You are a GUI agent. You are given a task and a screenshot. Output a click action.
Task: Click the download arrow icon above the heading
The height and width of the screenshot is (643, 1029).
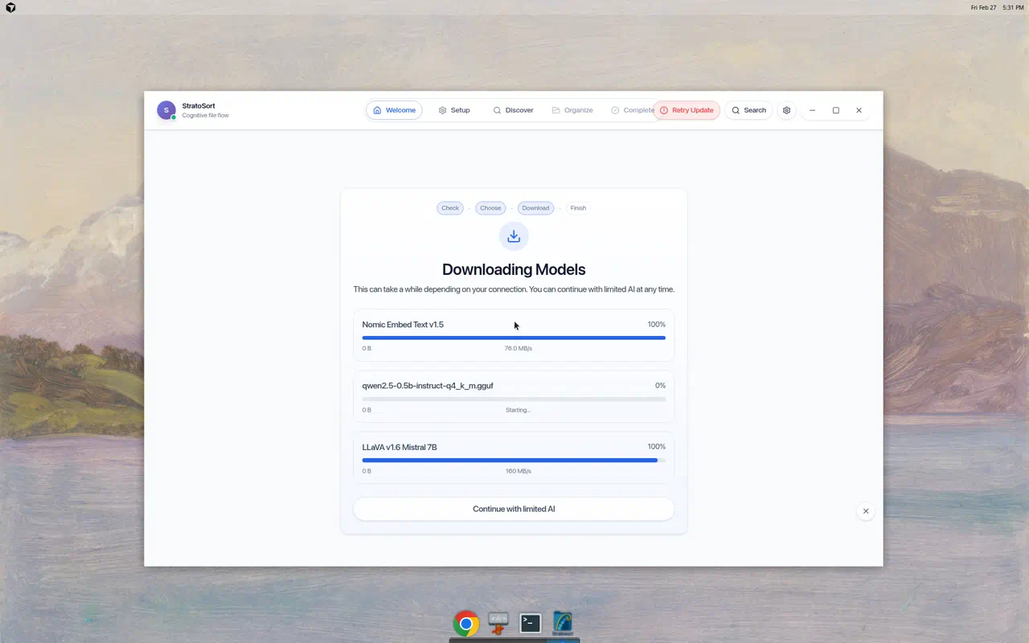514,236
